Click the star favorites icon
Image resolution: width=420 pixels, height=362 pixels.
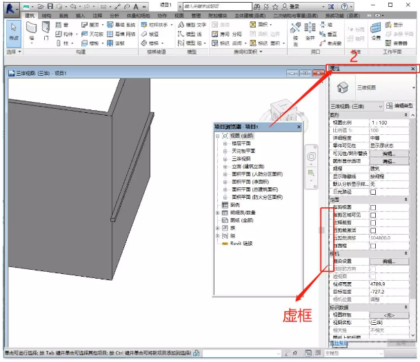click(275, 7)
